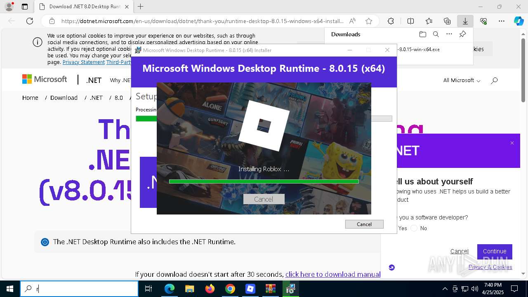Viewport: 528px width, 297px height.
Task: Refresh the current page
Action: 30,21
